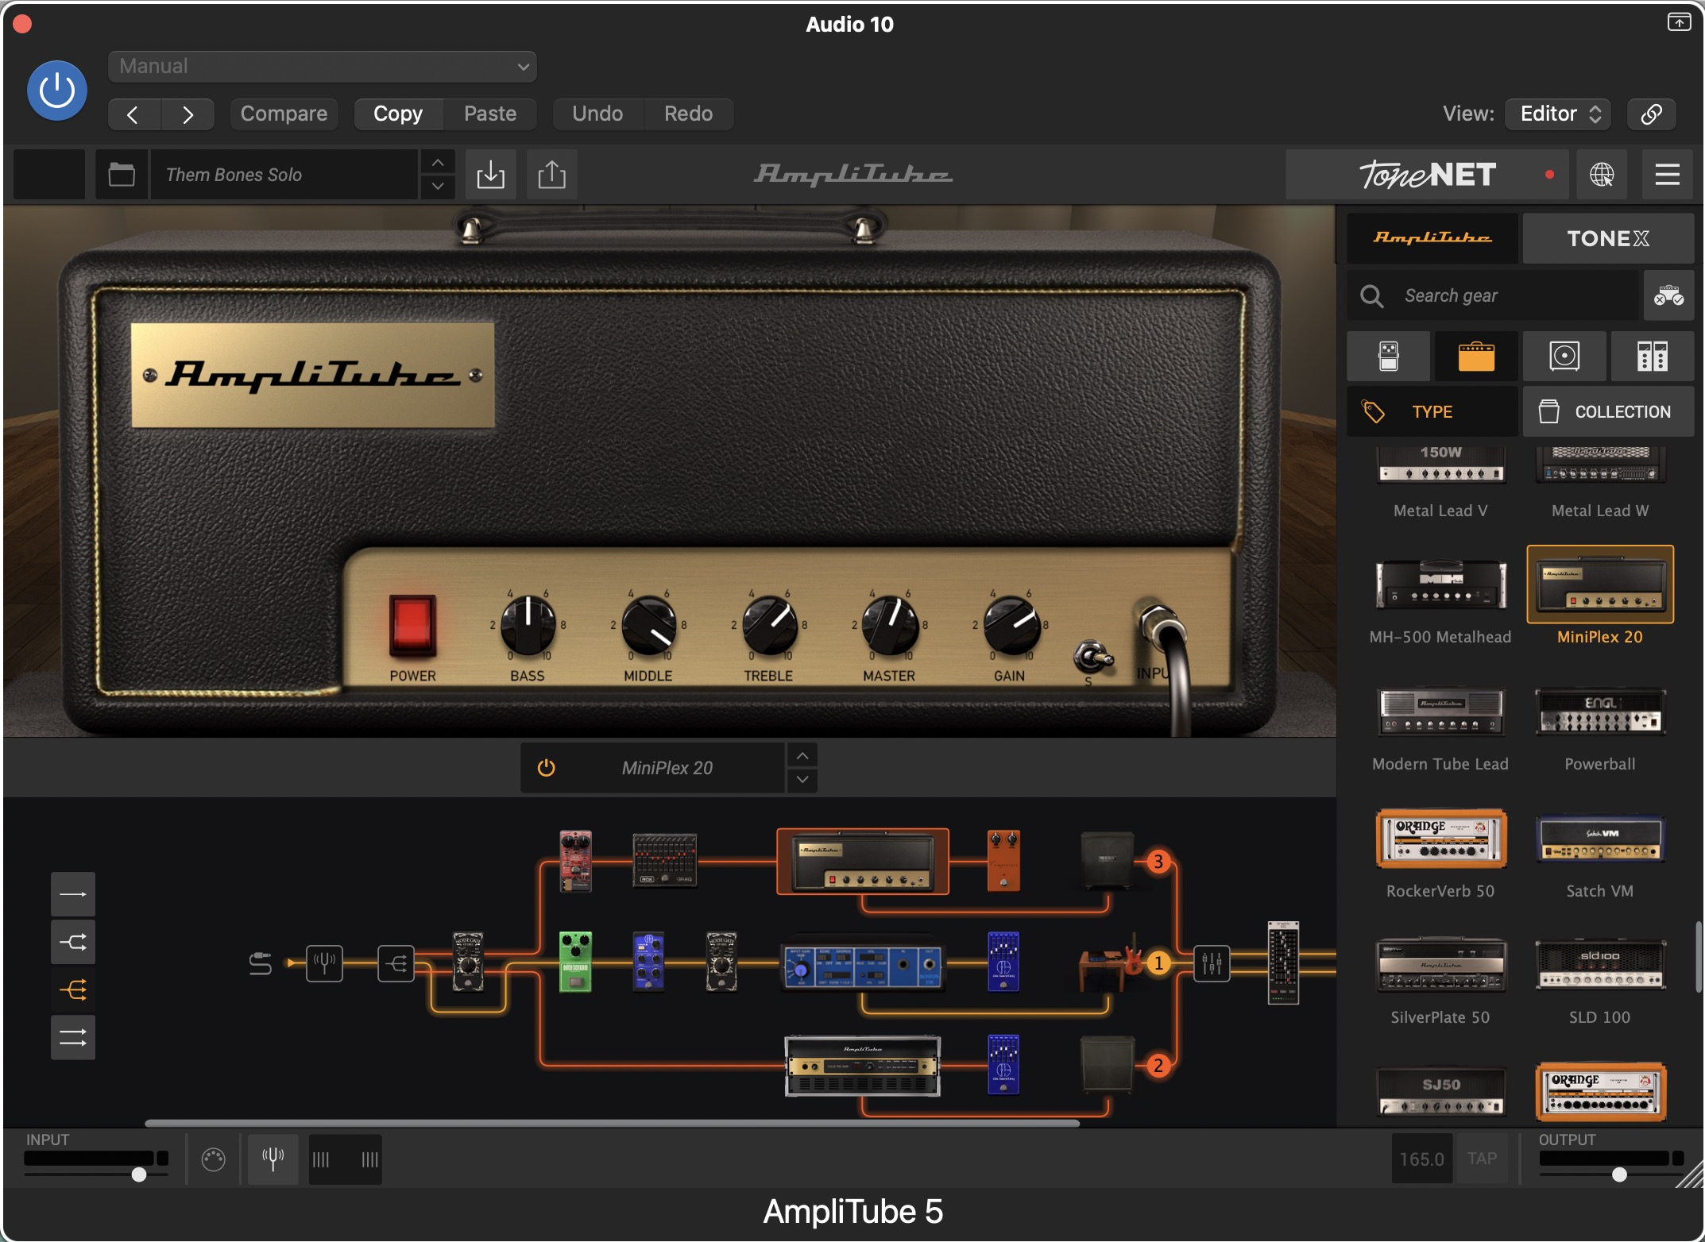Switch to the TONEX tab

tap(1607, 238)
